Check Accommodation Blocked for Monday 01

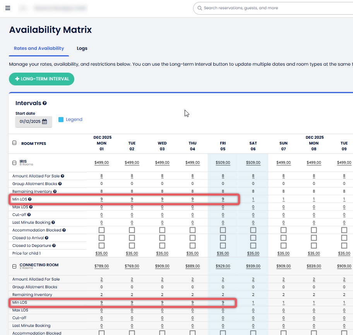[x=101, y=230]
